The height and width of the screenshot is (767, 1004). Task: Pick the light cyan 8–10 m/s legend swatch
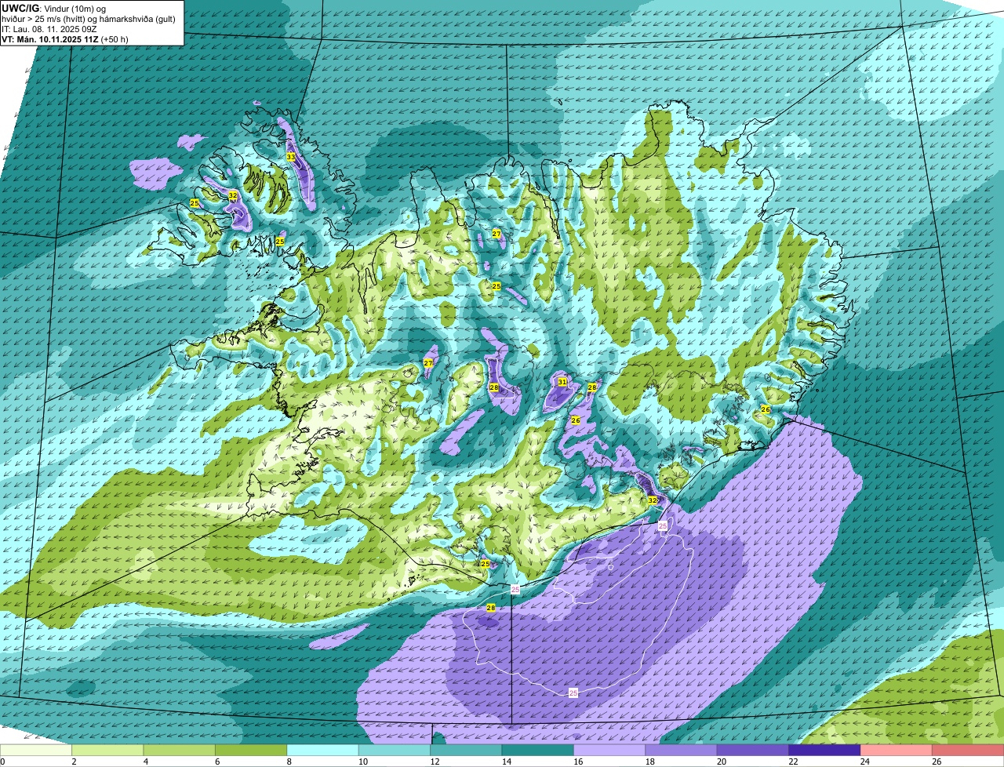tap(323, 751)
